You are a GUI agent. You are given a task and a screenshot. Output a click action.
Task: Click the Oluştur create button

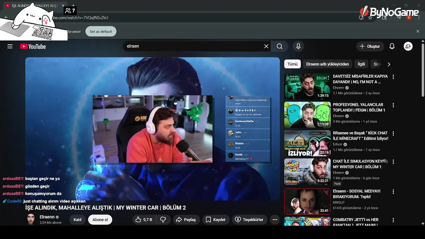[370, 46]
